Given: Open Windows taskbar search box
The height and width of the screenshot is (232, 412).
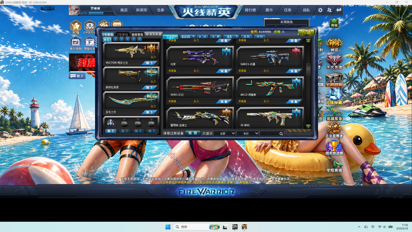Looking at the screenshot, I should click(x=196, y=227).
